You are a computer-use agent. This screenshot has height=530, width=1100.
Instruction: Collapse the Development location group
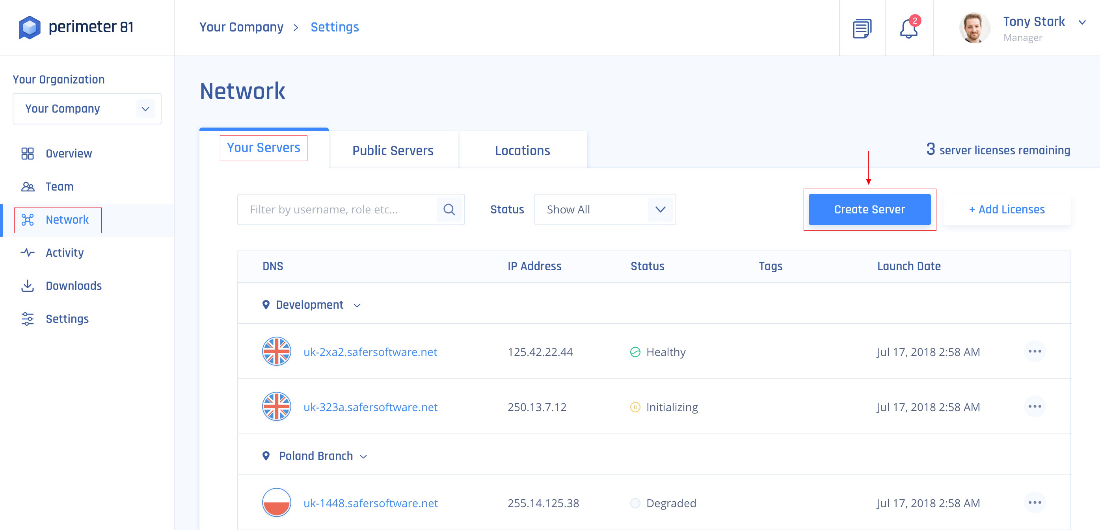[x=357, y=306]
